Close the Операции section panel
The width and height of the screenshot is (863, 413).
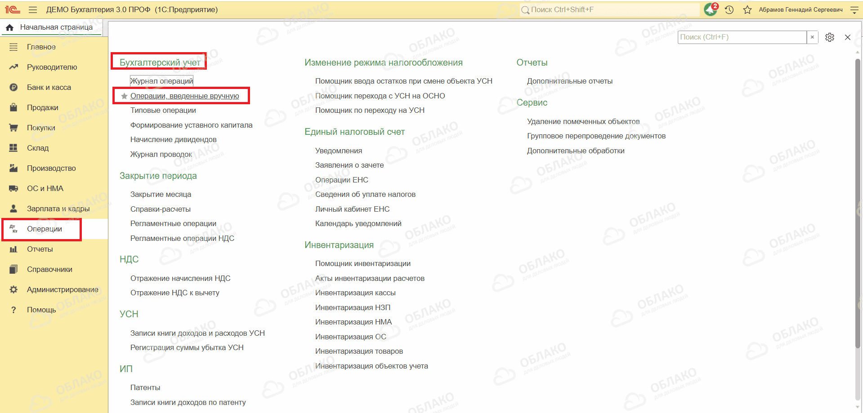pyautogui.click(x=848, y=37)
